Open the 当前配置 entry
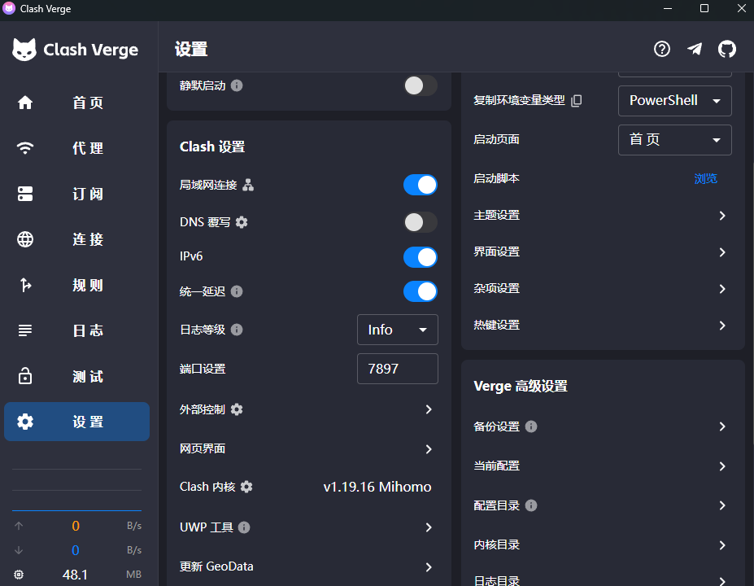This screenshot has width=754, height=586. pyautogui.click(x=602, y=466)
